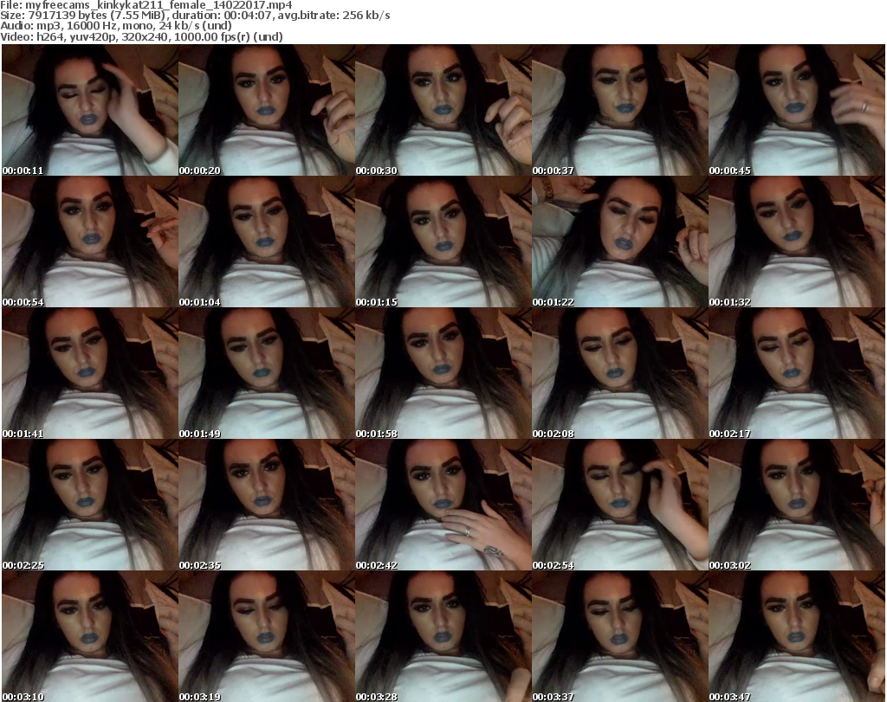Open the thumbnail stamped 00:00:30
Screen dimensions: 887x702
point(443,110)
